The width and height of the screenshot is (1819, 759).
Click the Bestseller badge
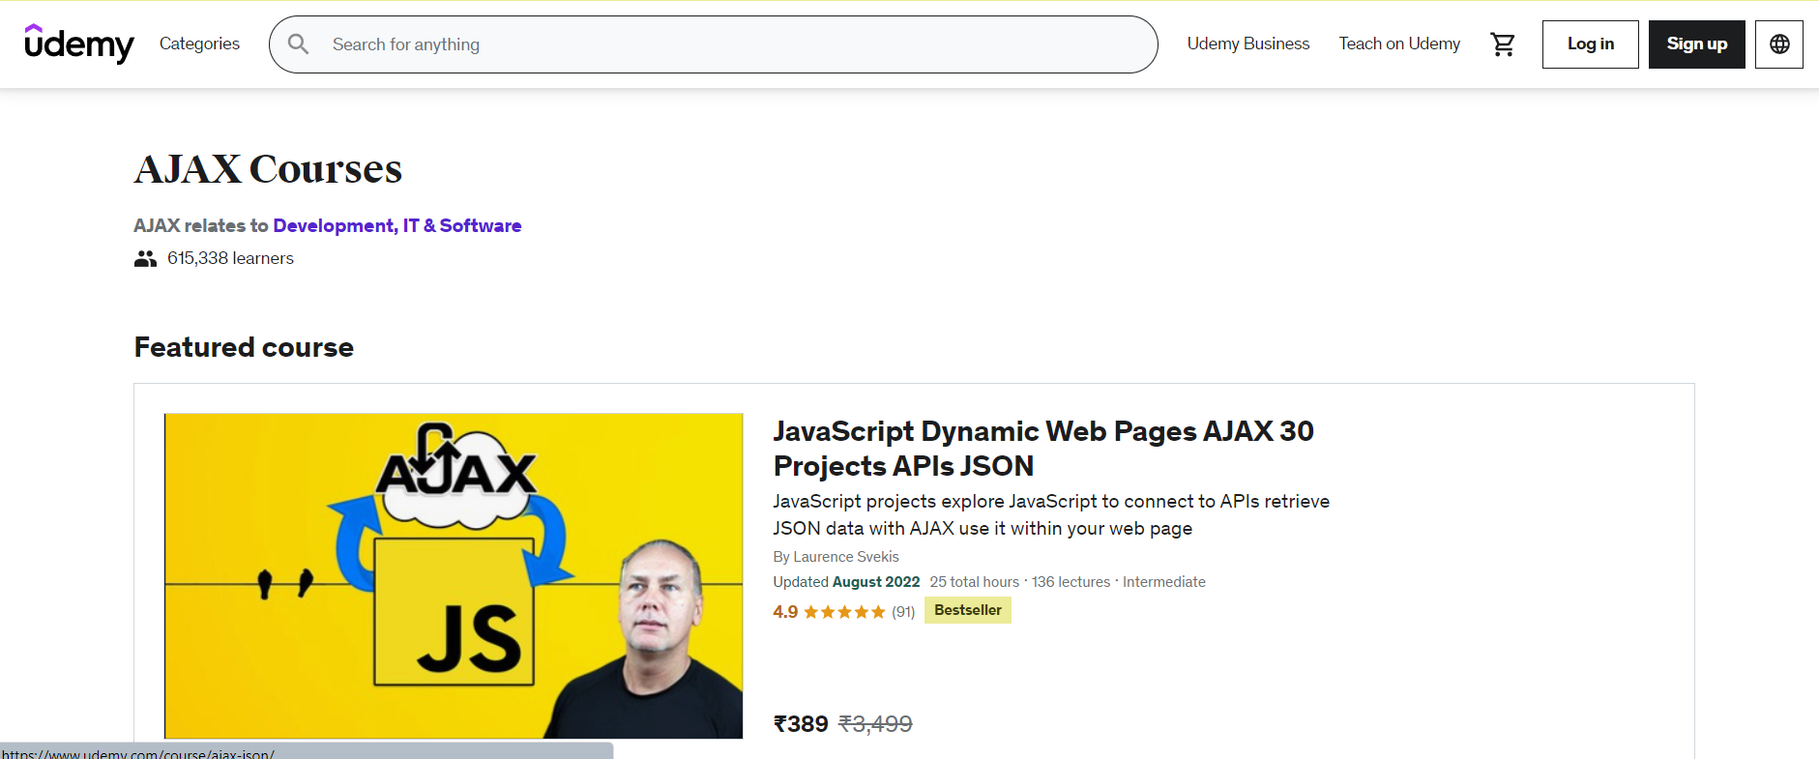tap(967, 610)
